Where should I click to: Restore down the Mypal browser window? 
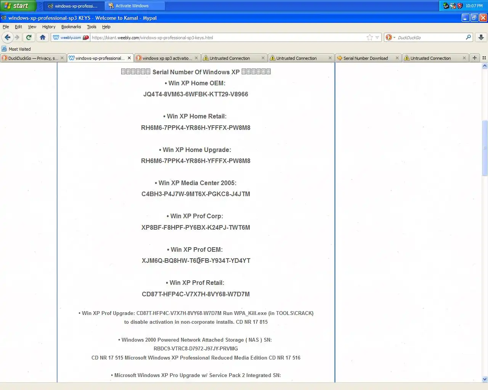tap(474, 18)
